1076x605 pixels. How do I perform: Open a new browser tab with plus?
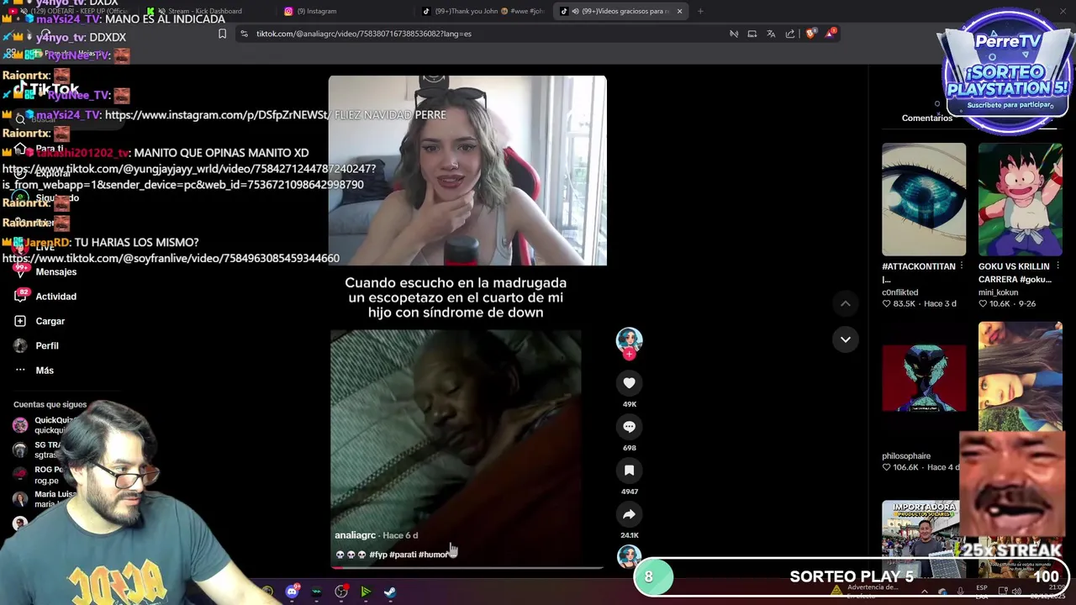pyautogui.click(x=700, y=11)
